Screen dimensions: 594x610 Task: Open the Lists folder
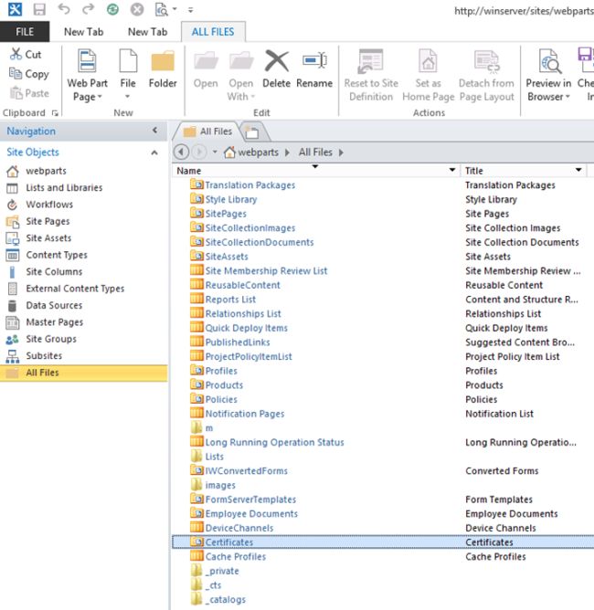214,457
